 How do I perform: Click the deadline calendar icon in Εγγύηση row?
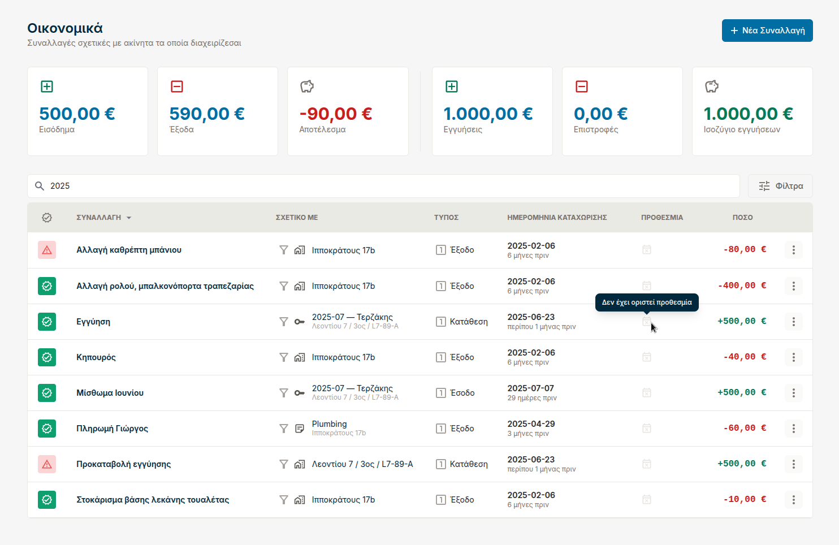[647, 322]
